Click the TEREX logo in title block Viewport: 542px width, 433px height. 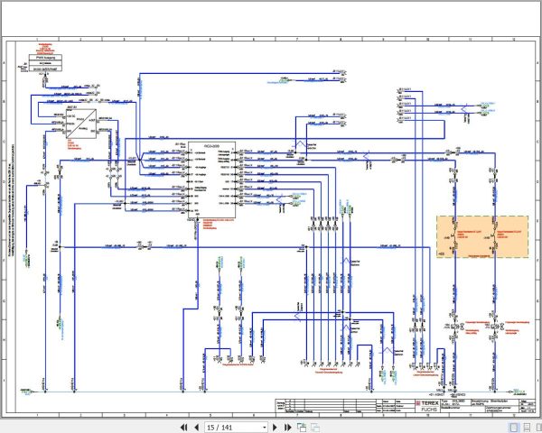[x=427, y=403]
